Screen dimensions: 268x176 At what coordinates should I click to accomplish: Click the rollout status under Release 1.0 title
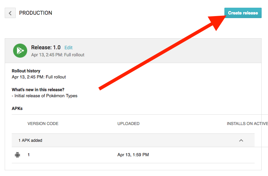point(58,55)
